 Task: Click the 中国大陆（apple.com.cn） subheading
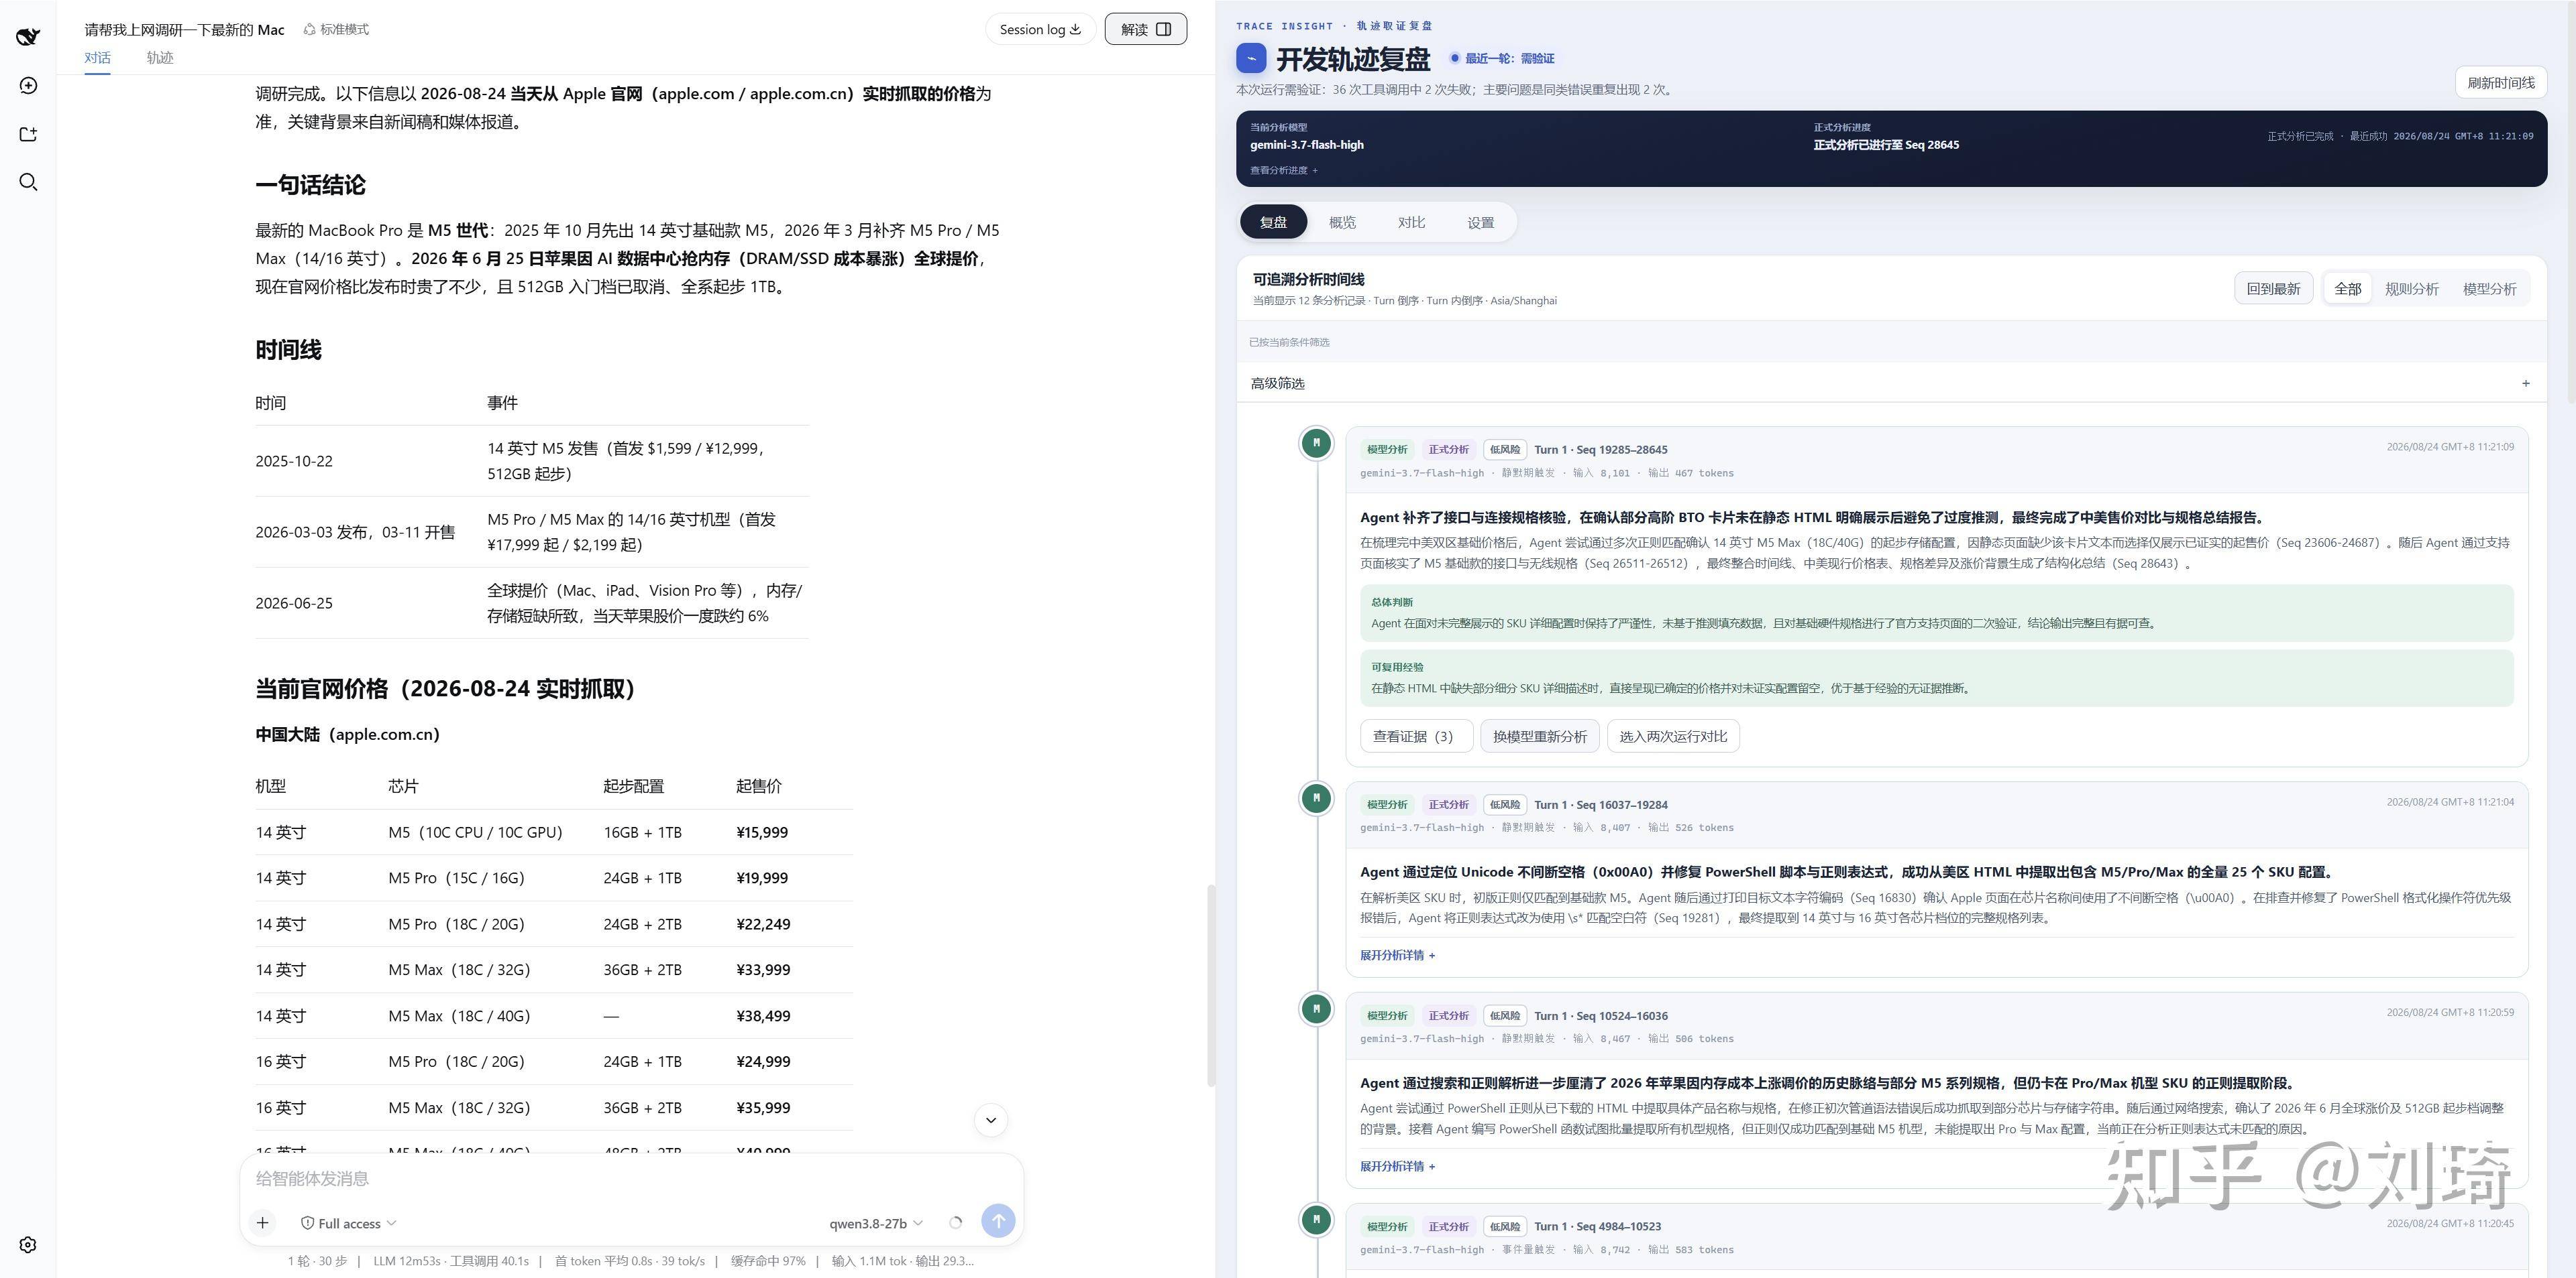click(x=347, y=734)
